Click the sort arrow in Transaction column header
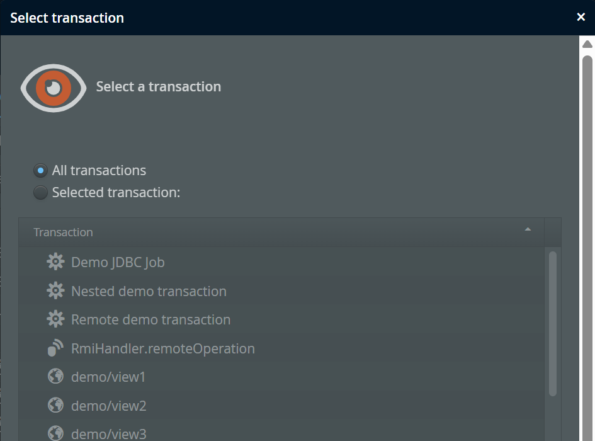Viewport: 595px width, 441px height. (528, 229)
